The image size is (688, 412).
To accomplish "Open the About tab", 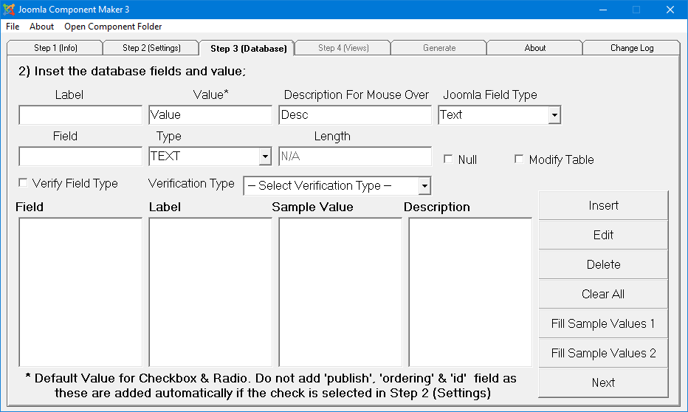I will [535, 48].
